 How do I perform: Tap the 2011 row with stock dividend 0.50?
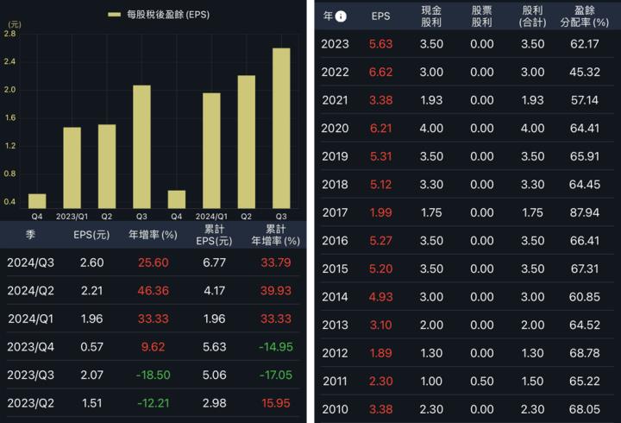click(x=467, y=381)
